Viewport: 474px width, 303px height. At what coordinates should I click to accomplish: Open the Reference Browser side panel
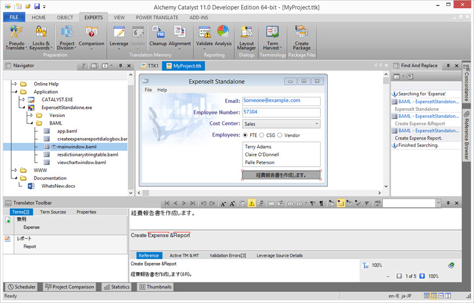466,136
